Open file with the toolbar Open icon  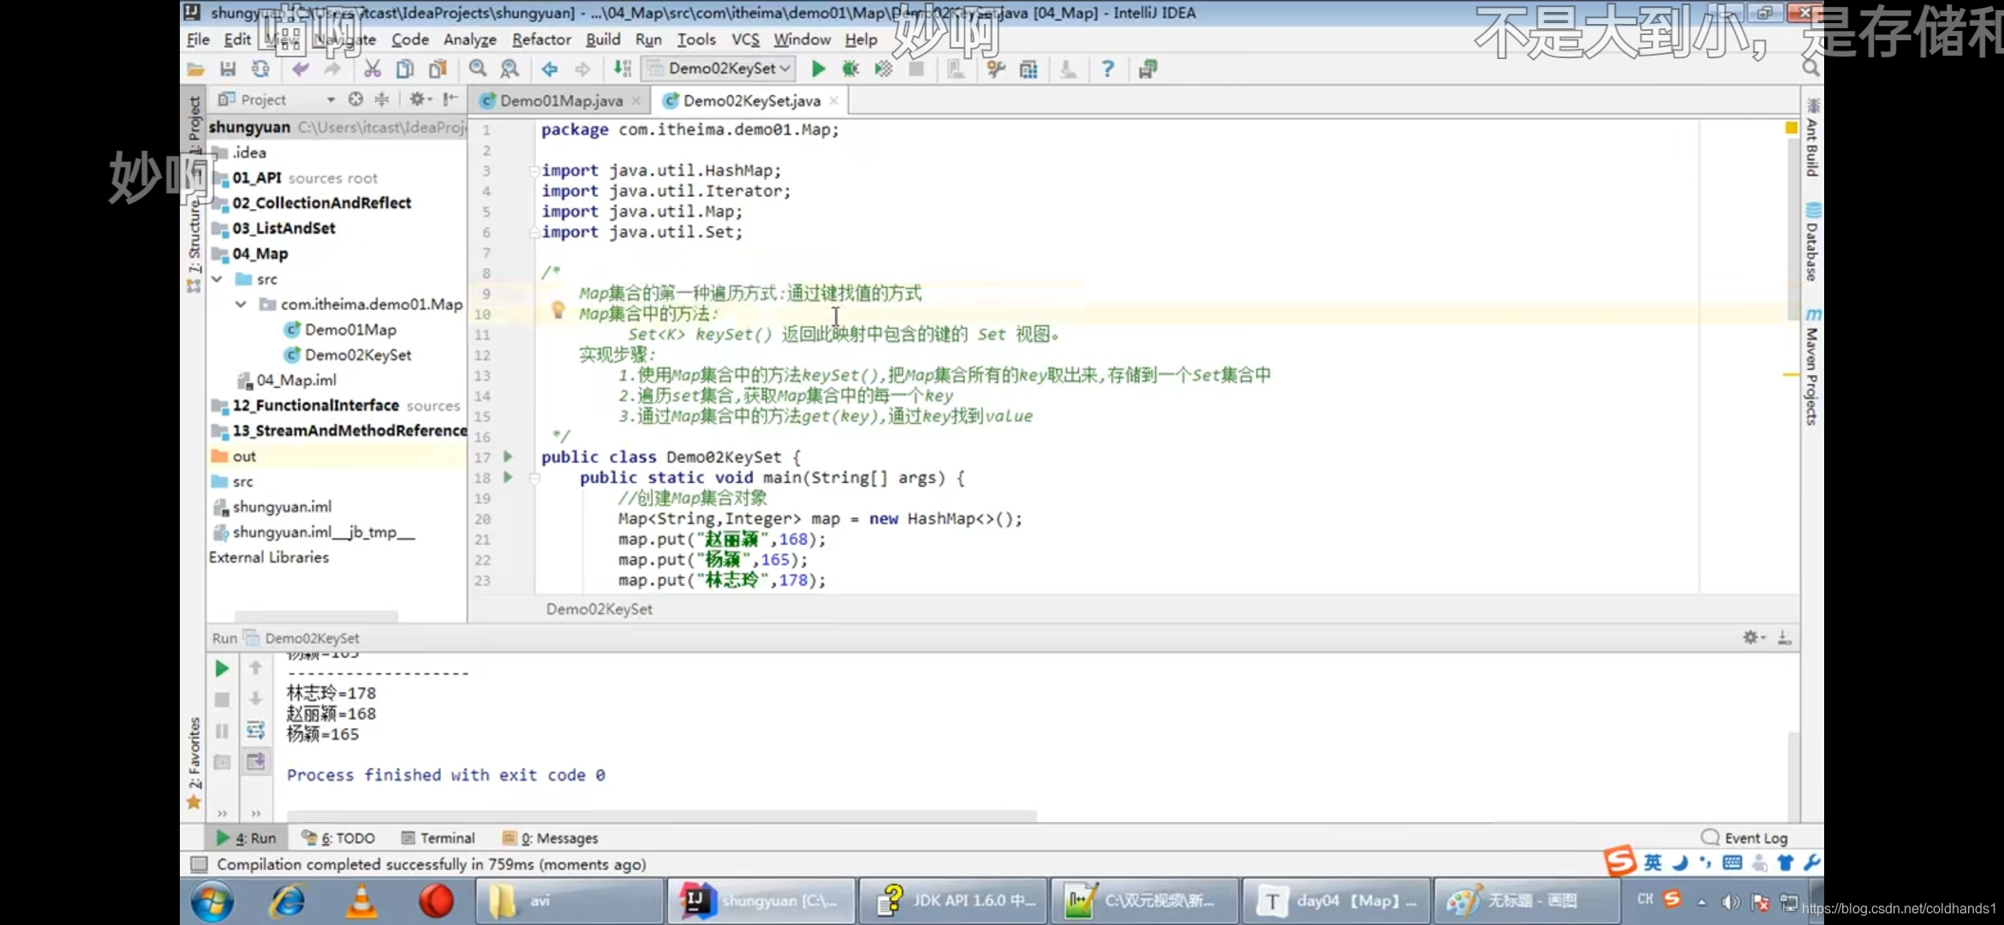195,69
